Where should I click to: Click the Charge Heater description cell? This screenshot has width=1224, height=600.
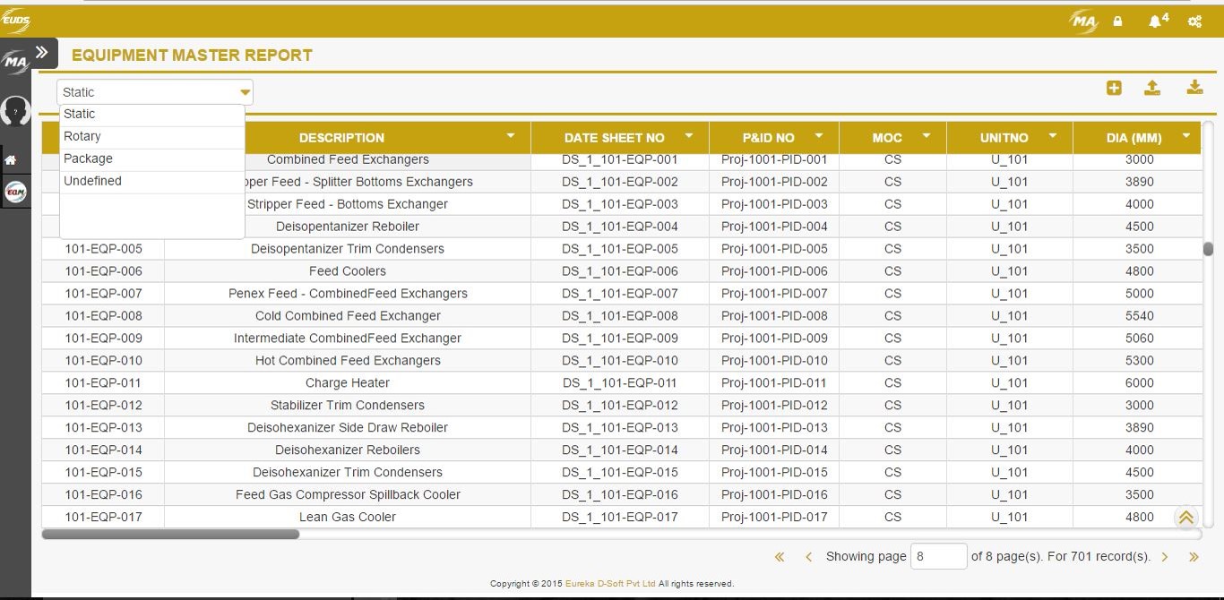point(348,383)
